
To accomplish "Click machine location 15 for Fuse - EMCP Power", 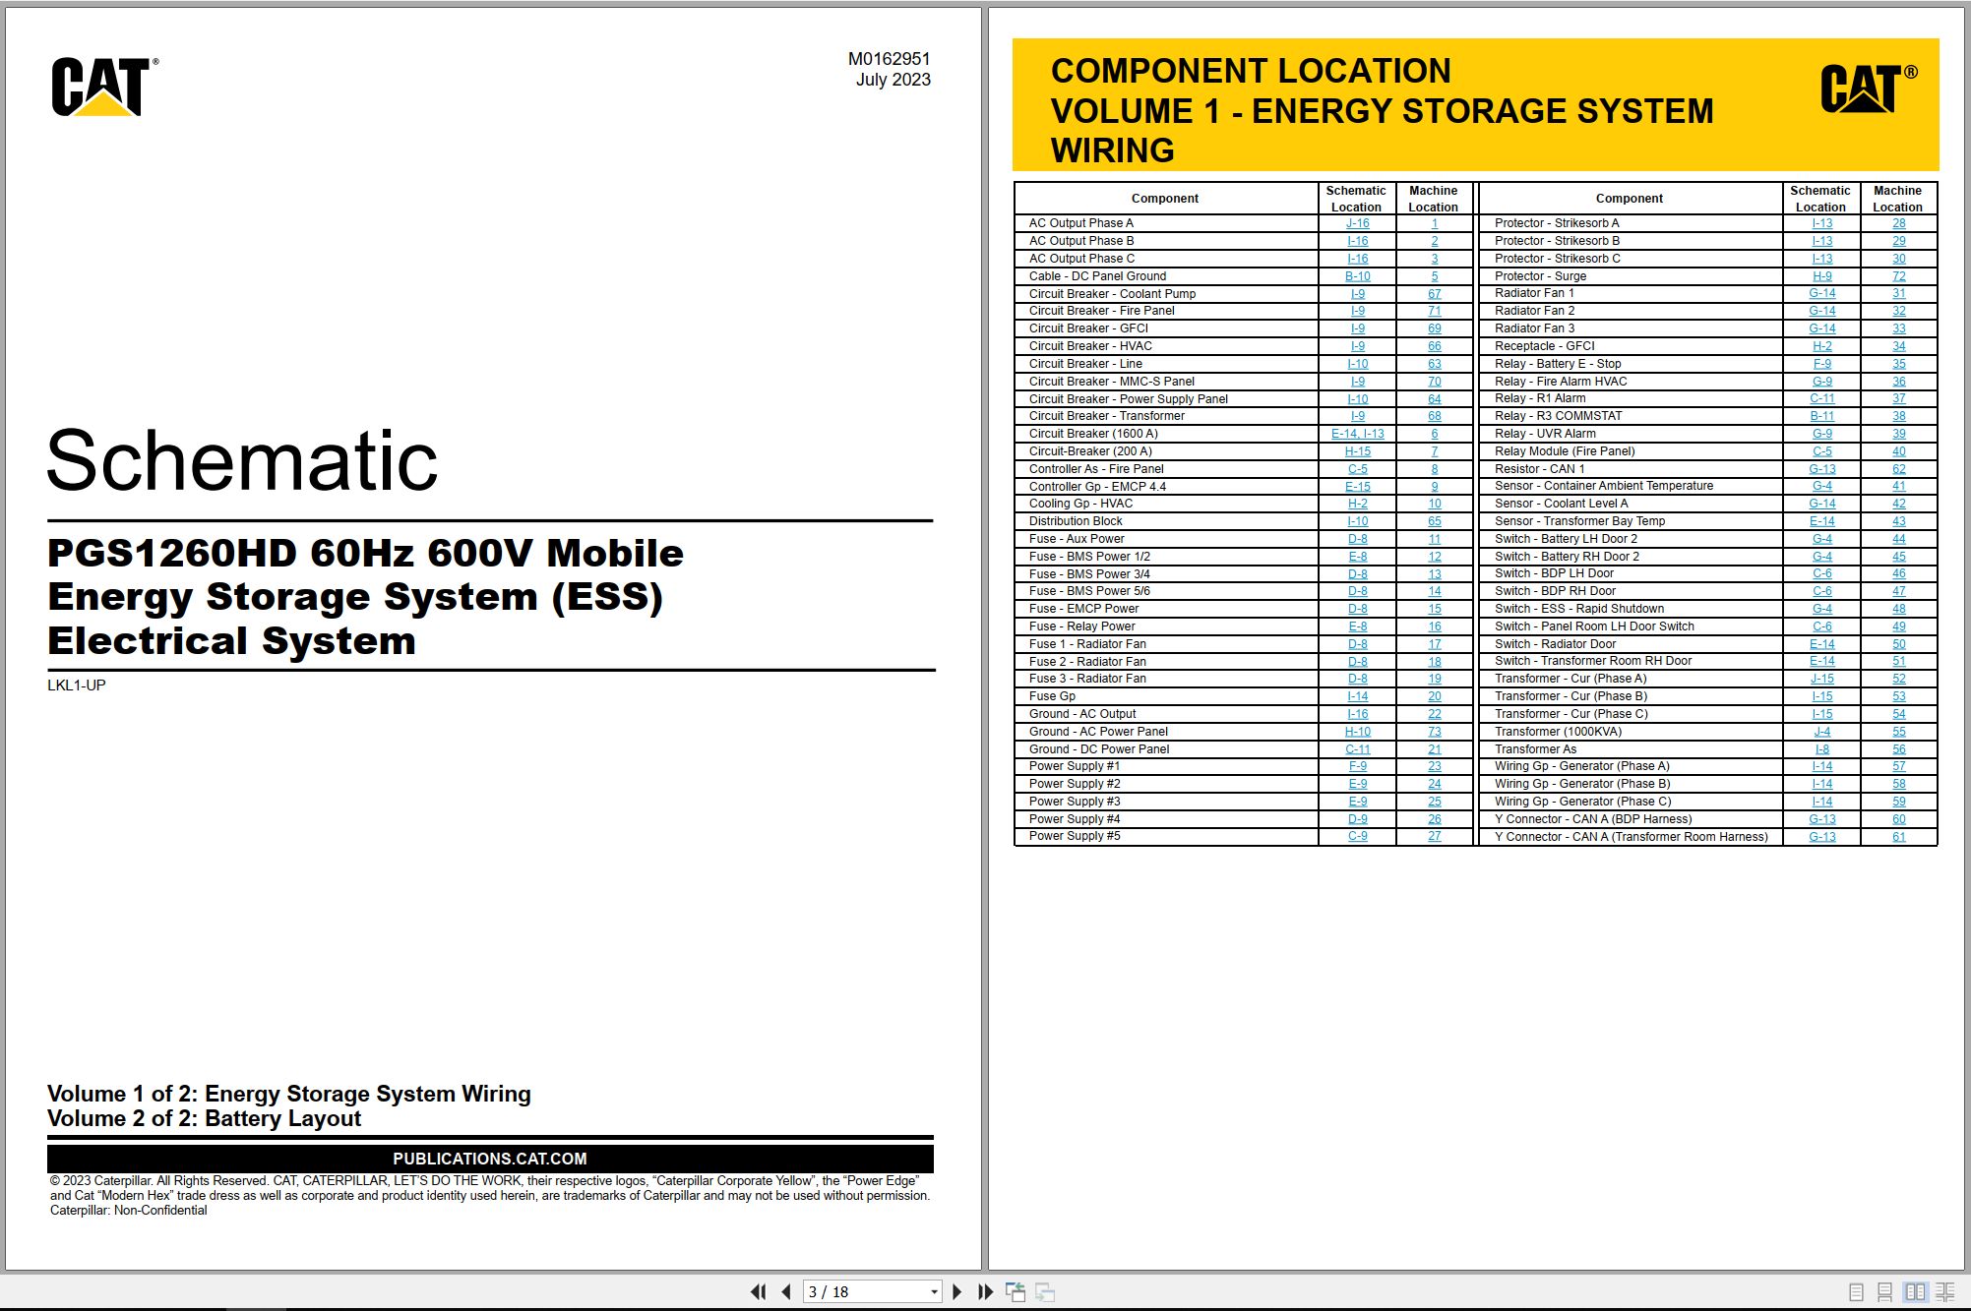I will pos(1435,609).
